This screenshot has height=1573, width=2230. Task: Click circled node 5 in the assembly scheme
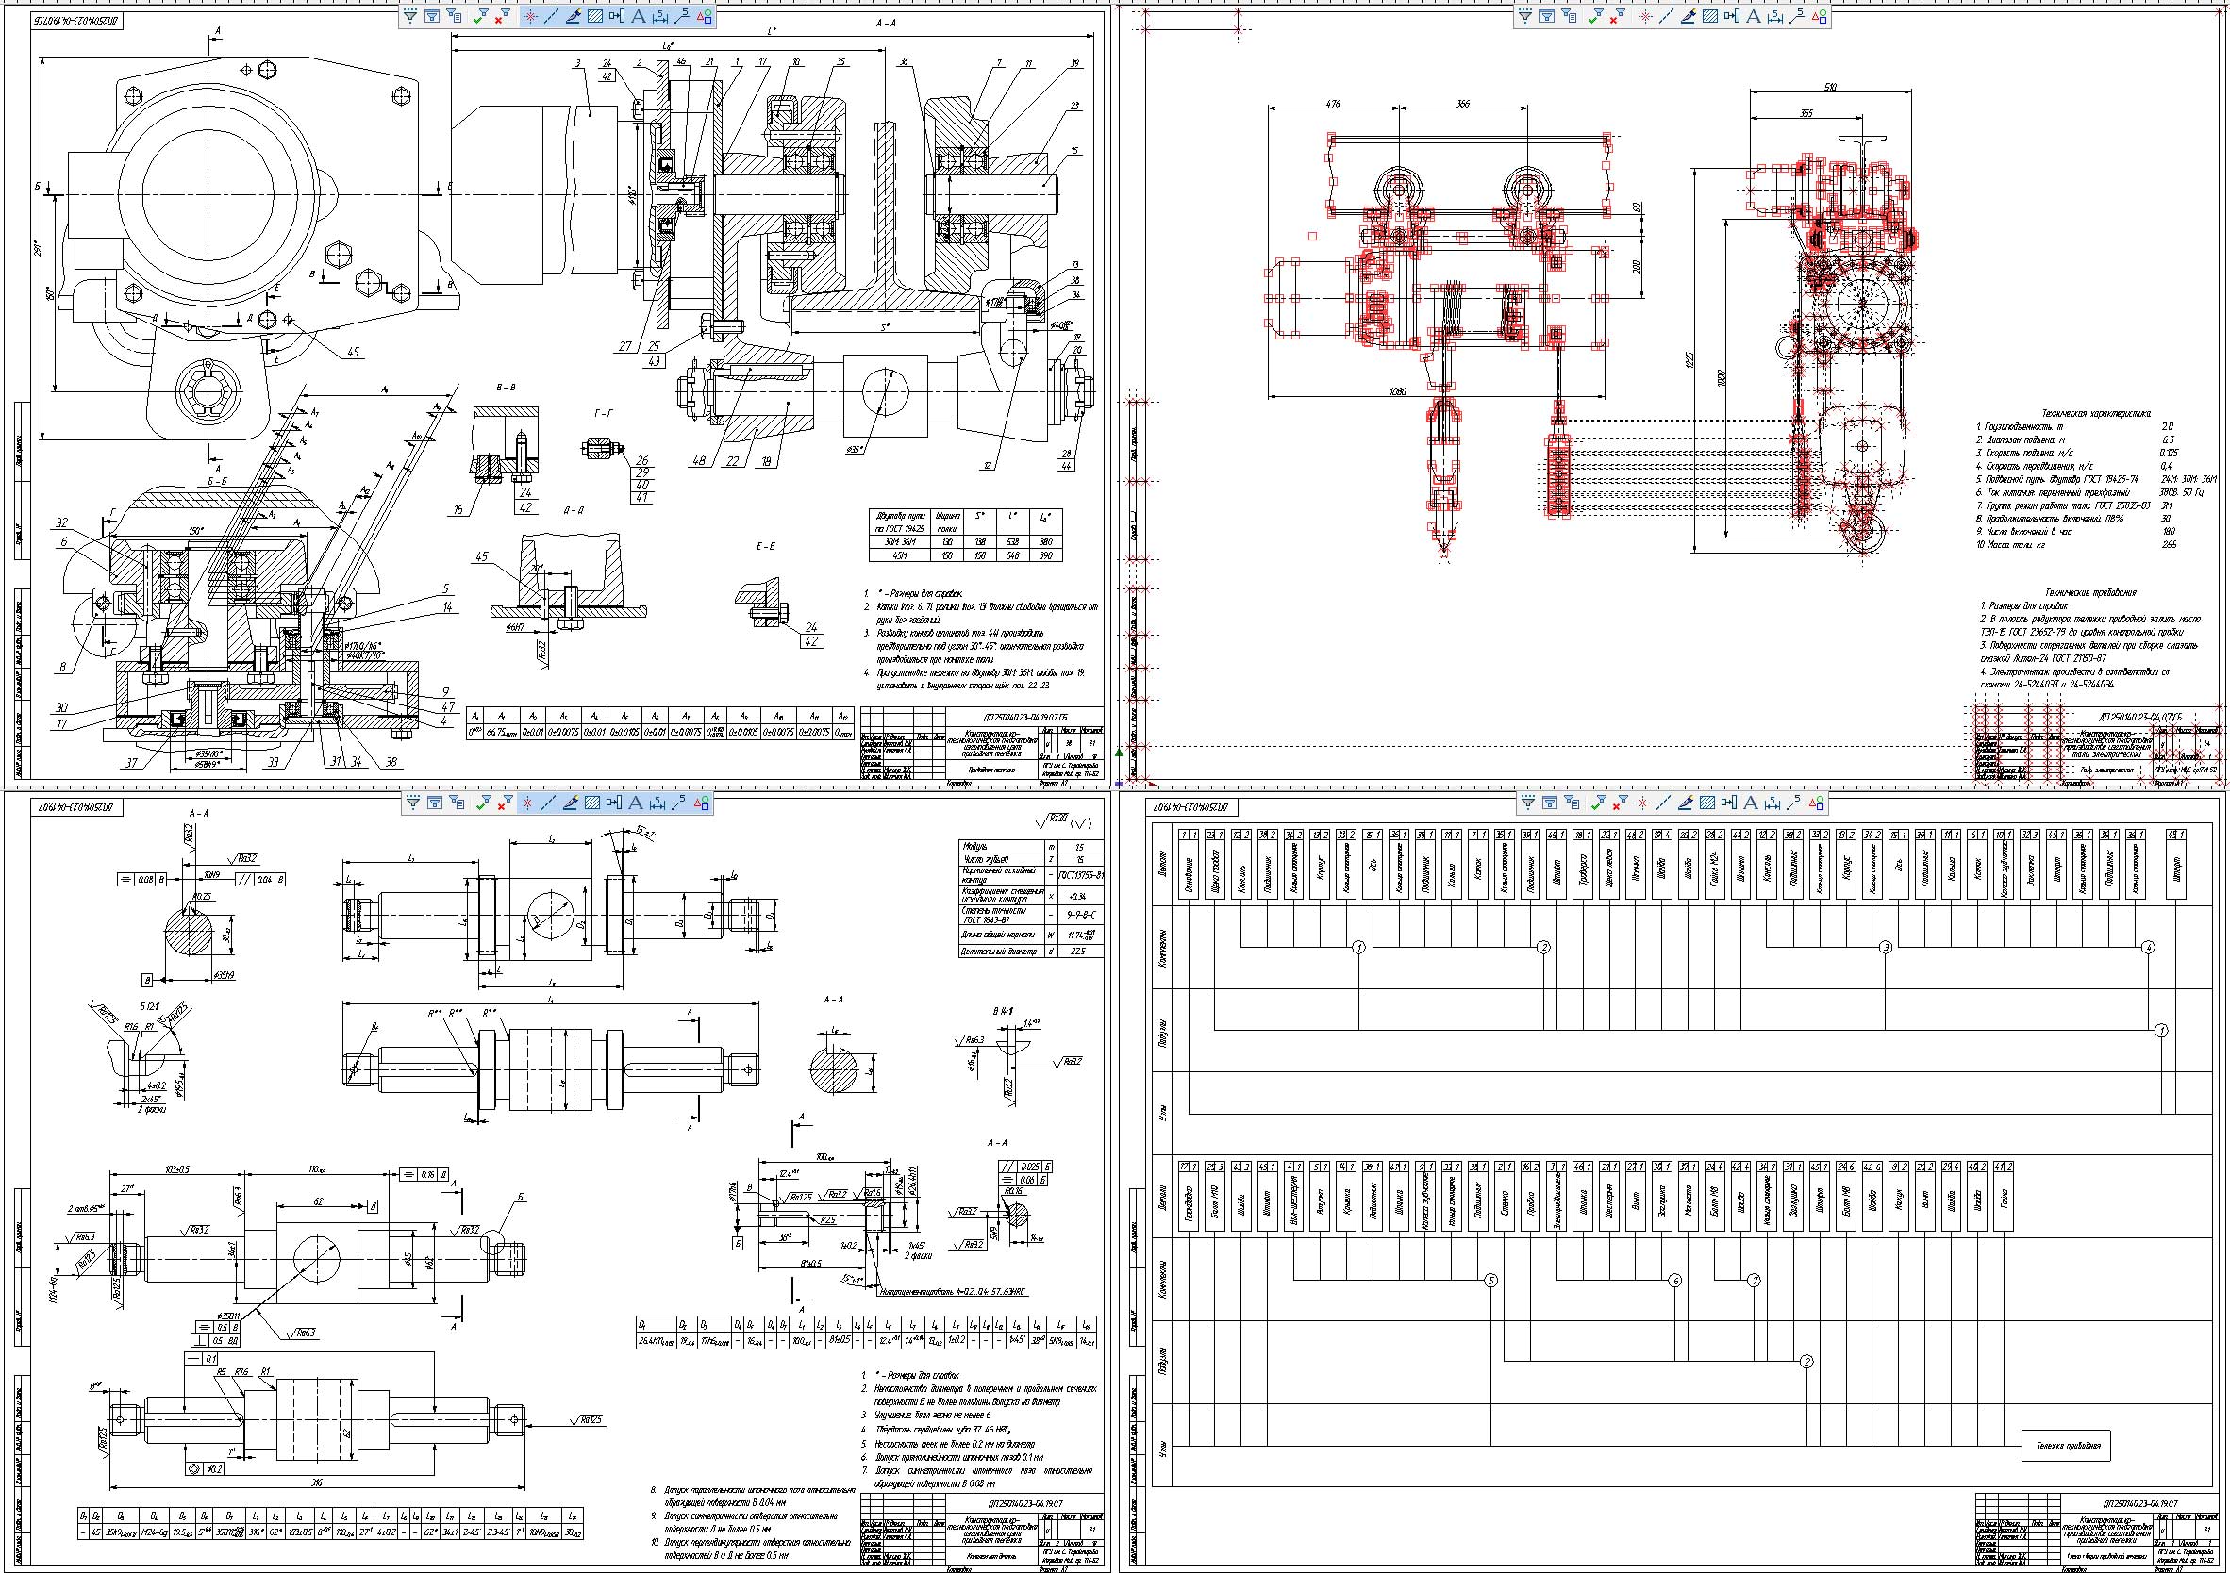coord(1491,1281)
